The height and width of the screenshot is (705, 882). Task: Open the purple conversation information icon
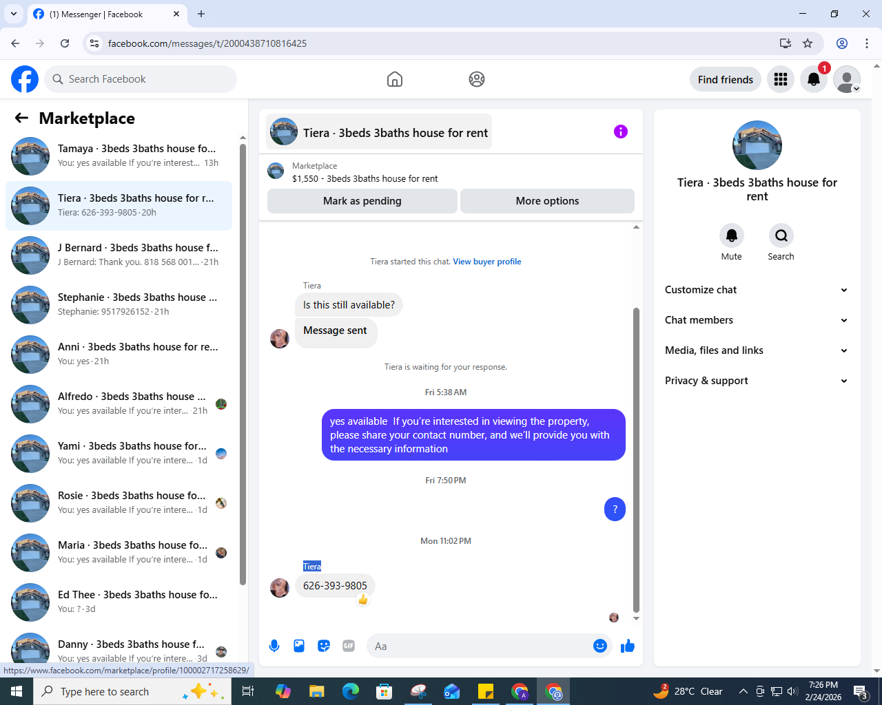coord(621,131)
